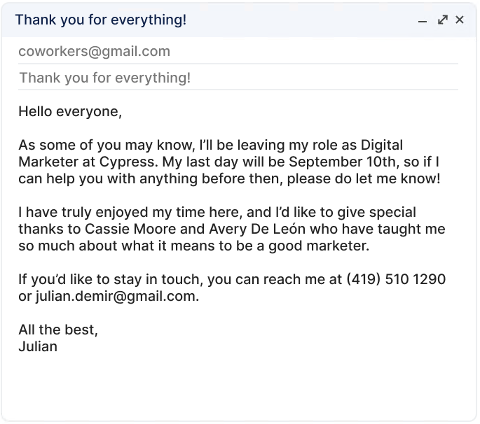Click the "Julian" signature line
Viewport: 480px width, 424px height.
[38, 346]
